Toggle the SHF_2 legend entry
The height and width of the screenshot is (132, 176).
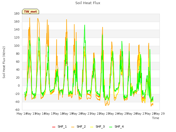click(78, 127)
